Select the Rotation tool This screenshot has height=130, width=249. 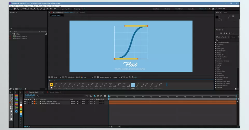(x=22, y=9)
